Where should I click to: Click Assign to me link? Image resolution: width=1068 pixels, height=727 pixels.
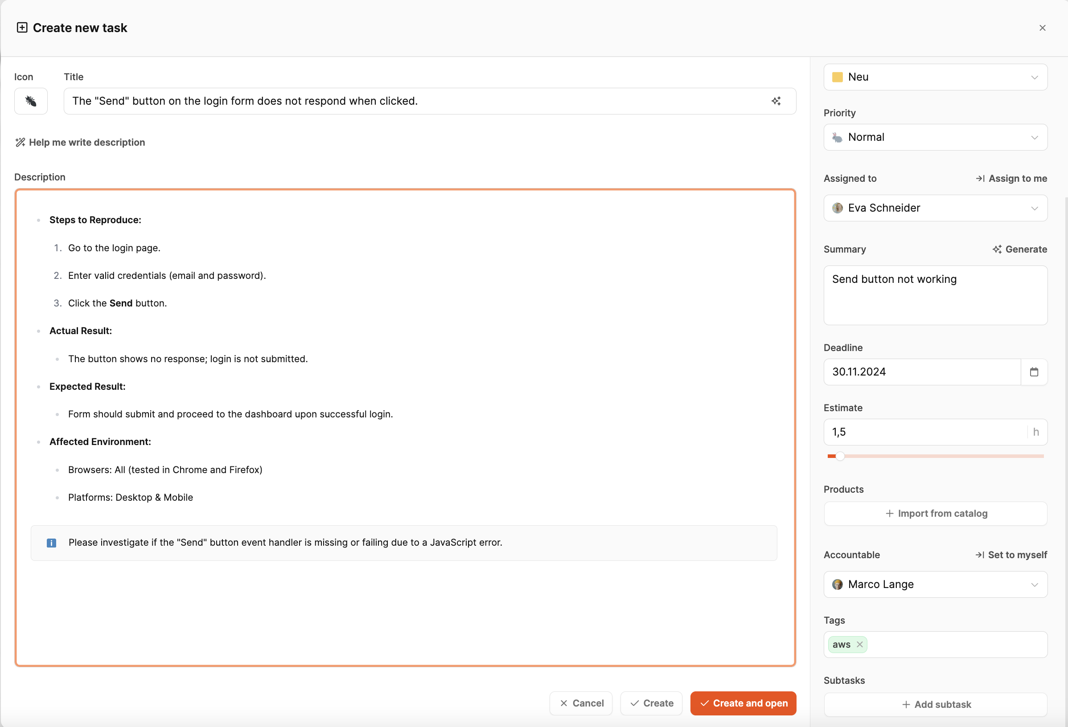click(1011, 179)
